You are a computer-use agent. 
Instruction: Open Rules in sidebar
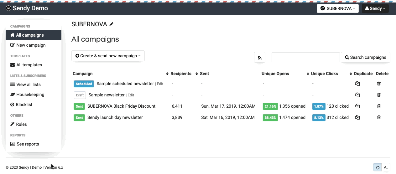[34, 124]
